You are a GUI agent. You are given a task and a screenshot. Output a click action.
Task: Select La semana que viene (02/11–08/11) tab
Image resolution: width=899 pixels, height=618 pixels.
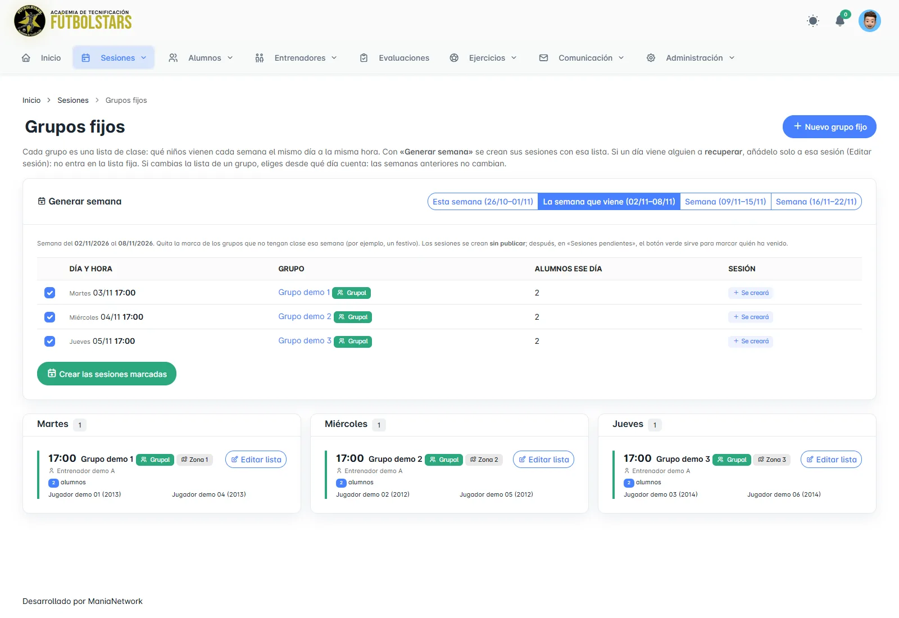609,202
